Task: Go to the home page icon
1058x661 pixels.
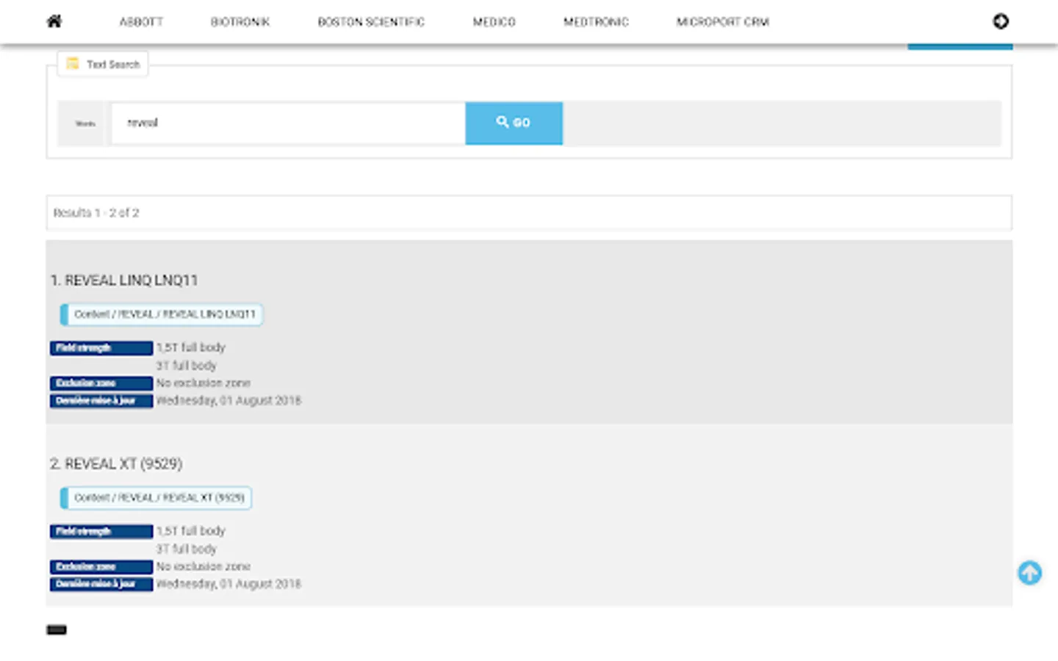Action: [54, 21]
